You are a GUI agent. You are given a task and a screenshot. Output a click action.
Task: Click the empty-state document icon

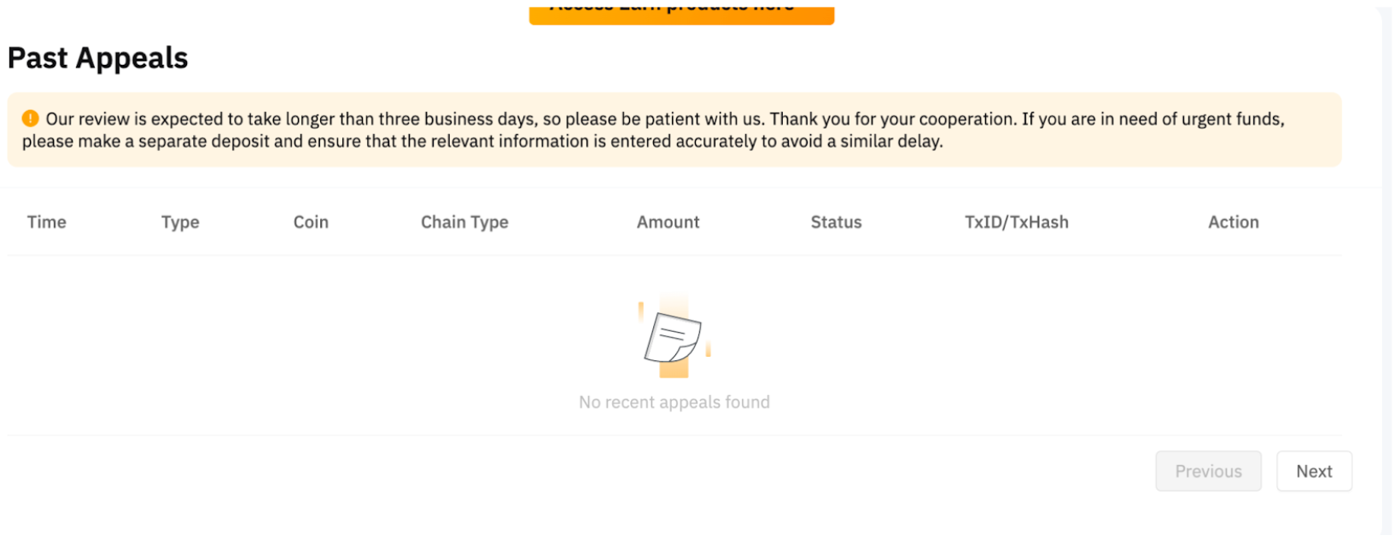pos(674,337)
